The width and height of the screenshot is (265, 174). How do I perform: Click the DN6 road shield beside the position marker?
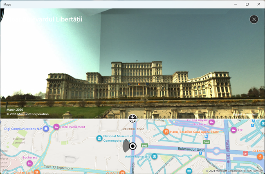pos(144,145)
